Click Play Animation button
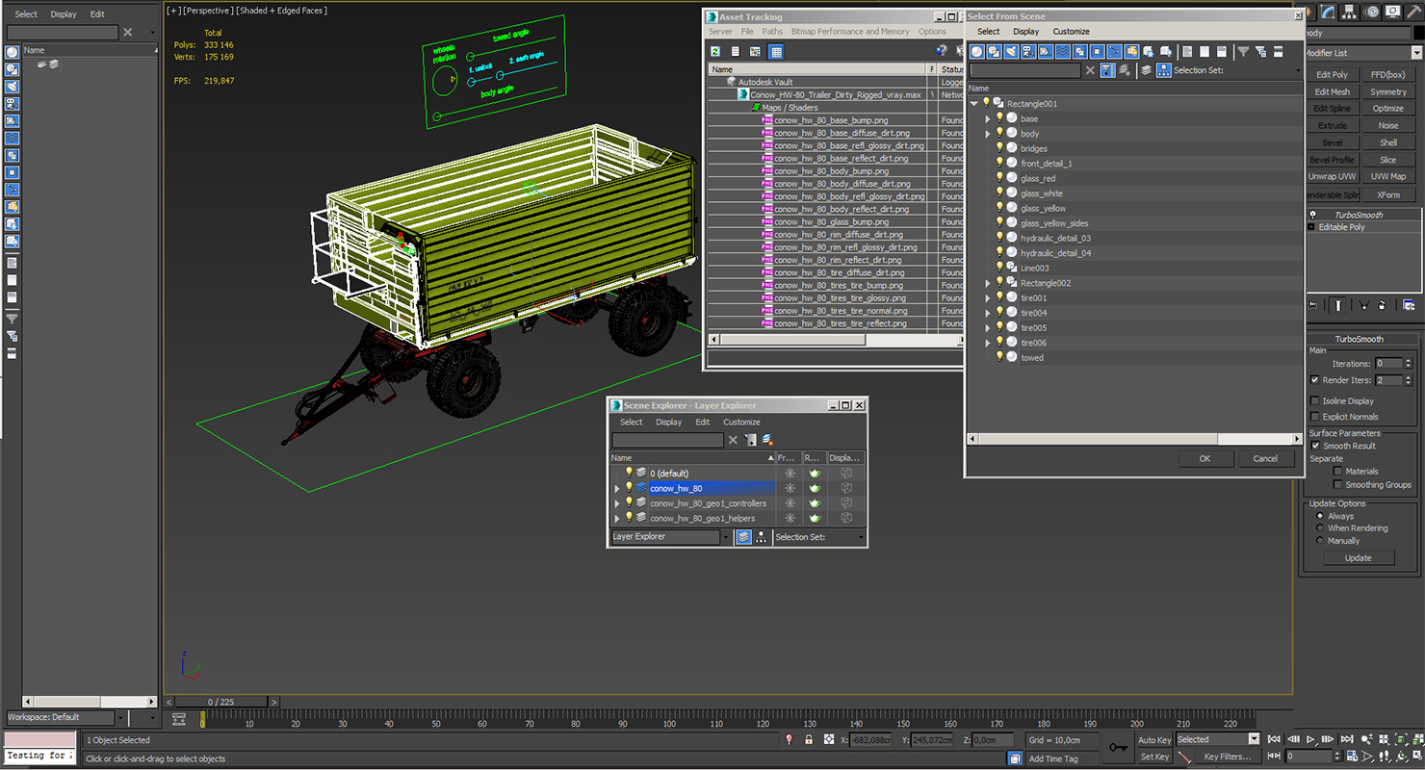This screenshot has height=770, width=1425. click(1310, 739)
